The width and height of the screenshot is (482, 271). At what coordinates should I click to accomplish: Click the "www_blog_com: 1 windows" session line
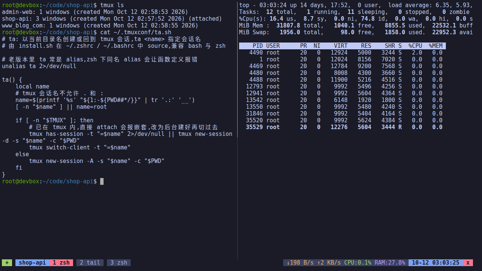point(100,26)
